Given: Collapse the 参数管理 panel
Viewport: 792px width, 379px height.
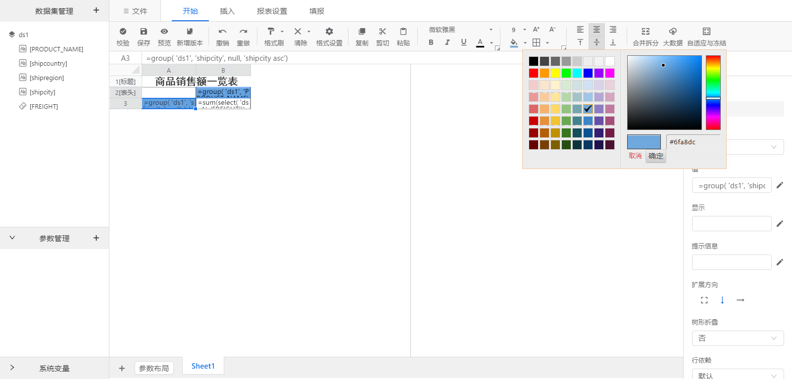Looking at the screenshot, I should (x=12, y=238).
